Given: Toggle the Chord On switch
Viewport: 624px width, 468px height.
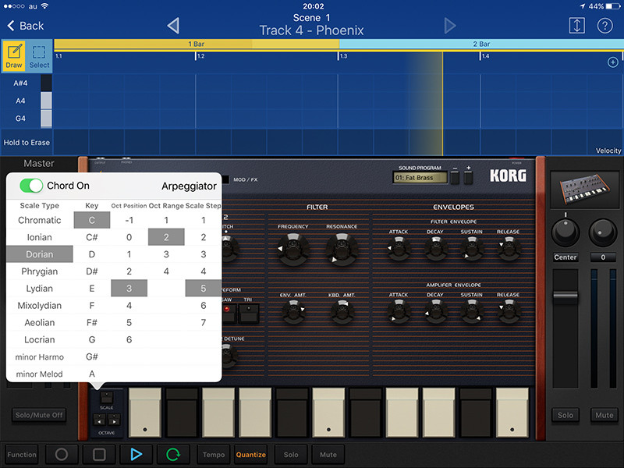Looking at the screenshot, I should (x=31, y=186).
